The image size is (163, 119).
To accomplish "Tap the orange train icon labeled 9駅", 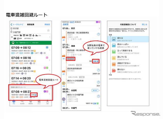I will point(64,56).
